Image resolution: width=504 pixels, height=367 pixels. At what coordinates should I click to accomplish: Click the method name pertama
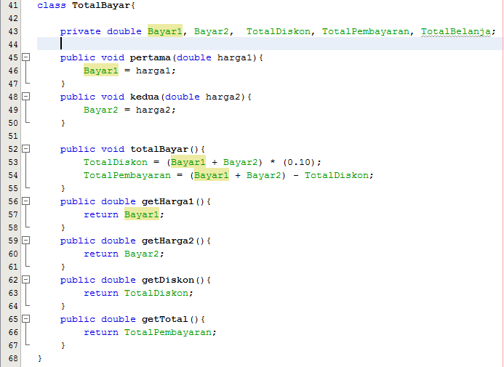tap(150, 57)
